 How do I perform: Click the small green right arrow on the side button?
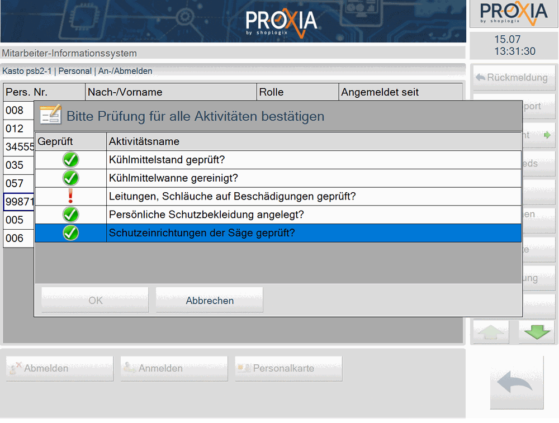tap(547, 135)
